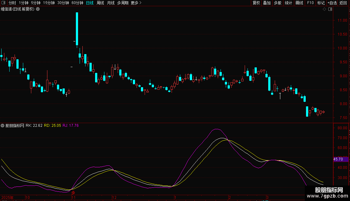Open the 叠加 overlay option
Viewport: 350px width, 201px height.
[x=267, y=3]
